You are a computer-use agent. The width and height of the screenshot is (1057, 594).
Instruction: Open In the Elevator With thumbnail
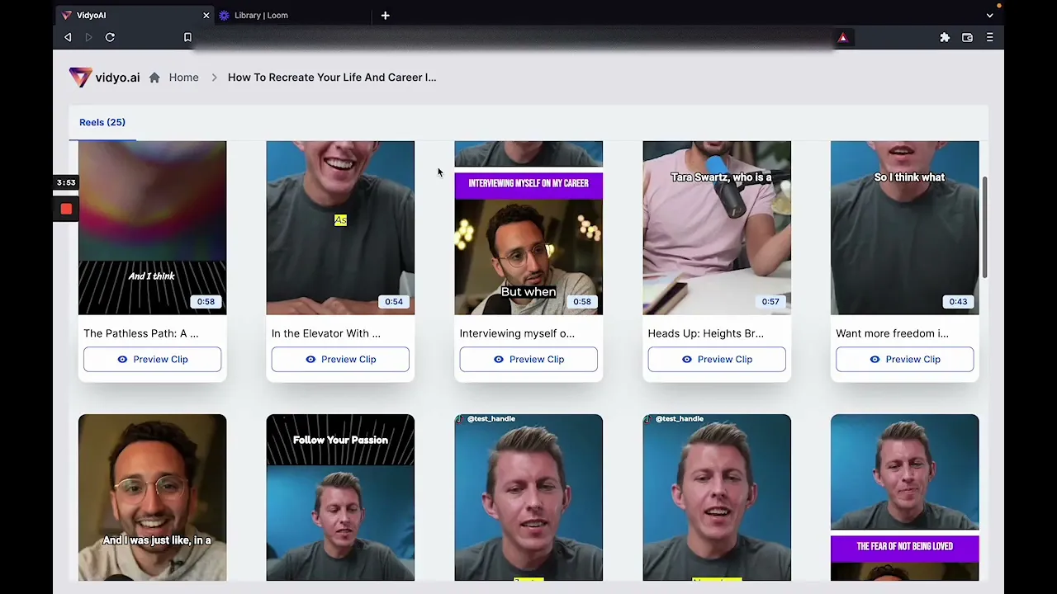coord(340,228)
